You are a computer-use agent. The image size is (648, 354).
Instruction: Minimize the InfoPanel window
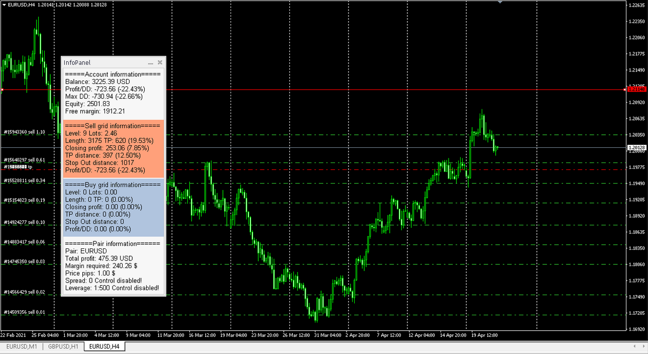pos(150,63)
